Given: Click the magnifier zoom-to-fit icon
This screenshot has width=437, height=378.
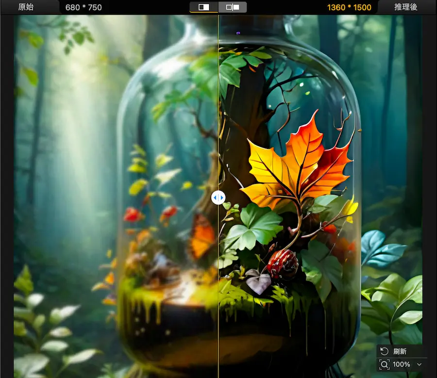Looking at the screenshot, I should pos(384,364).
